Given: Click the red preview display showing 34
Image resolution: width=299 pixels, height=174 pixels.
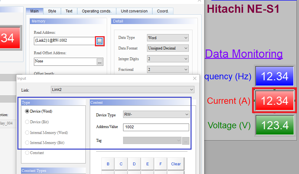Looking at the screenshot, I should click(x=10, y=38).
